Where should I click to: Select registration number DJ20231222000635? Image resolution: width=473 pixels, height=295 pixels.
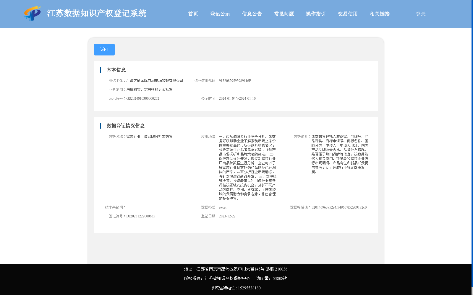[x=141, y=216]
